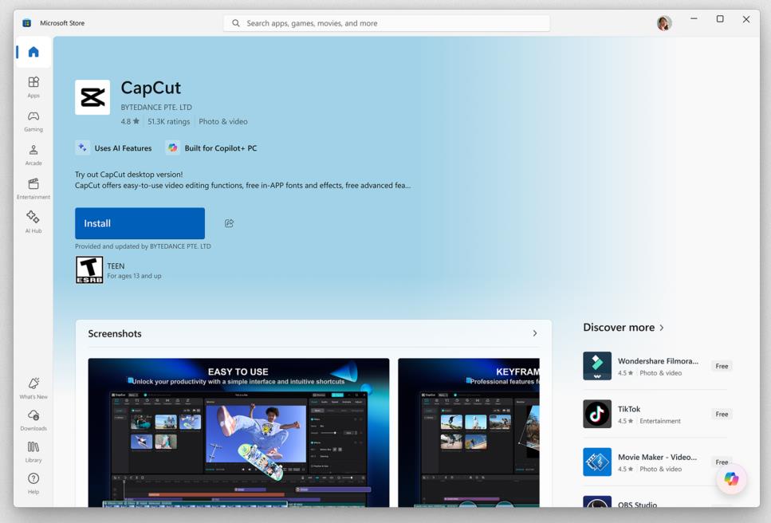Viewport: 771px width, 523px height.
Task: Open the Entertainment section
Action: 33,188
